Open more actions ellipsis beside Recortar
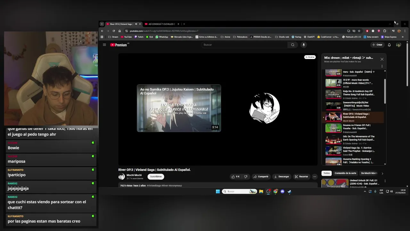 coord(315,176)
